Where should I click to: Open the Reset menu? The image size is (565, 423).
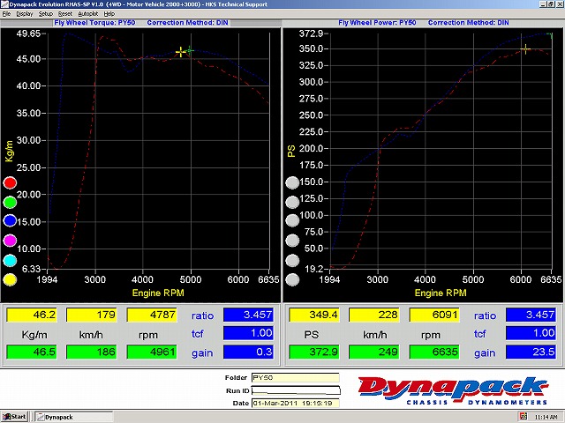(65, 14)
